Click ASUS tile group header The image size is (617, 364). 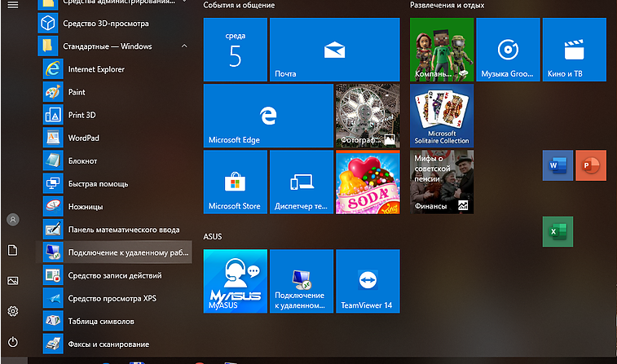click(x=213, y=237)
